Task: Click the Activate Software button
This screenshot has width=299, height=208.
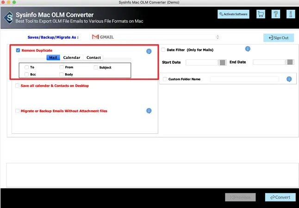Action: (233, 14)
